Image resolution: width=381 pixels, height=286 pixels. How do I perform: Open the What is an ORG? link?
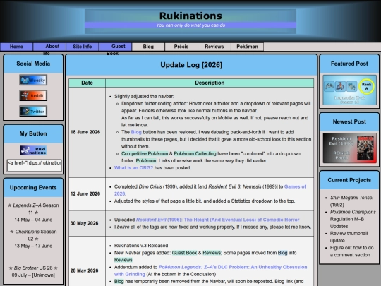coord(133,168)
